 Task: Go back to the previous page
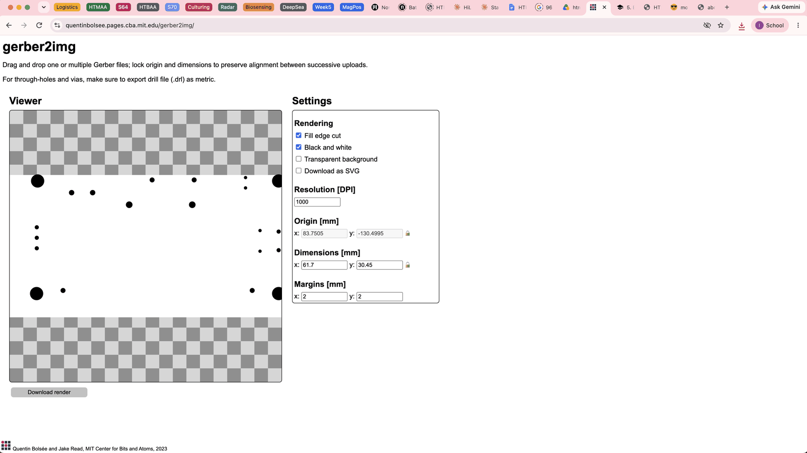click(x=9, y=25)
